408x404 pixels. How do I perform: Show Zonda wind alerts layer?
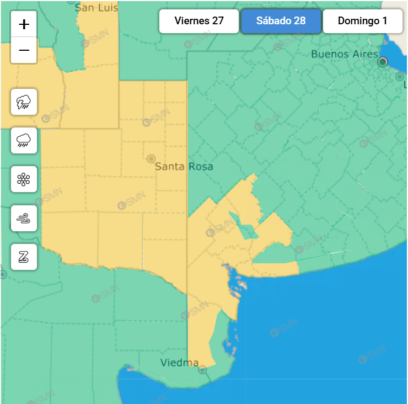24,257
